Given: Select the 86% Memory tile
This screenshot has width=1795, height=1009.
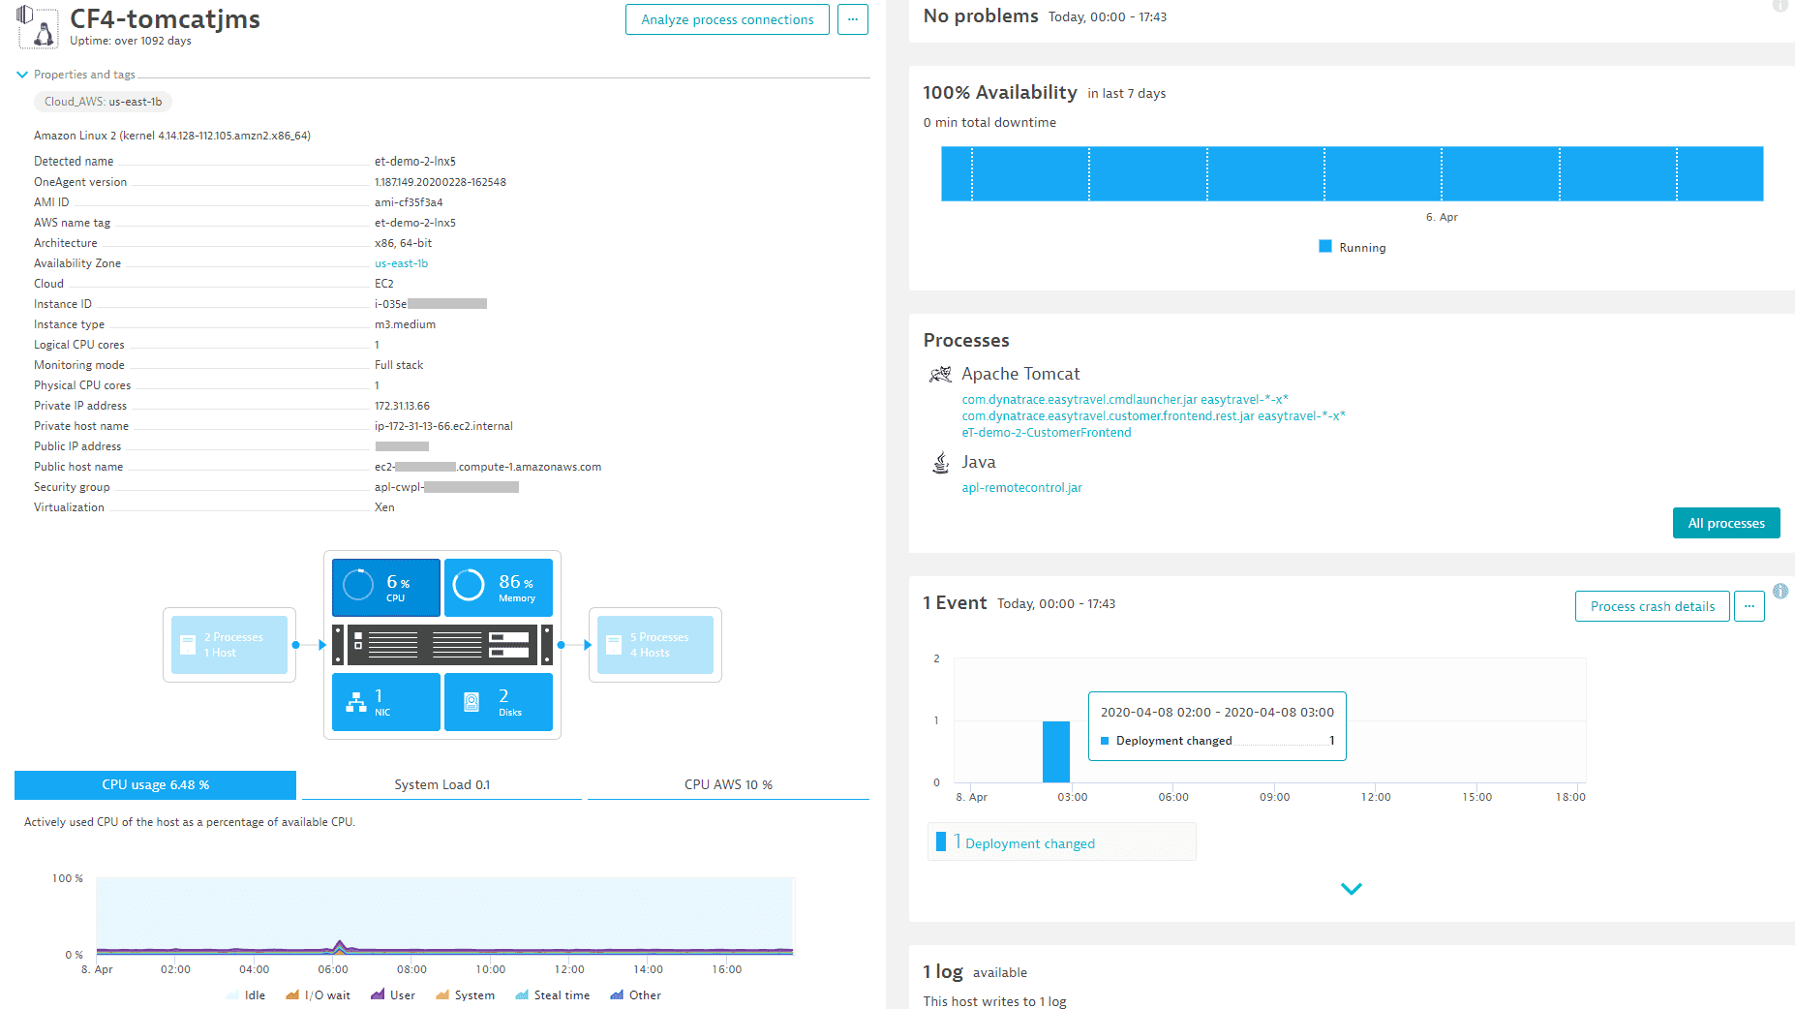Looking at the screenshot, I should (499, 587).
